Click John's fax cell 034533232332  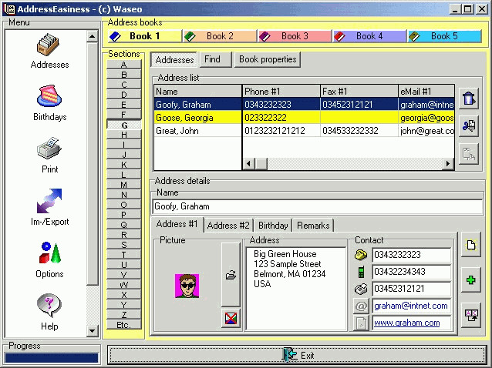(x=359, y=131)
